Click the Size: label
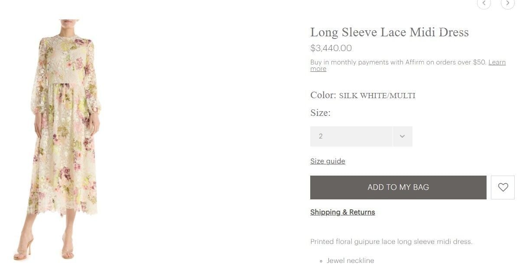The width and height of the screenshot is (526, 266). tap(320, 113)
